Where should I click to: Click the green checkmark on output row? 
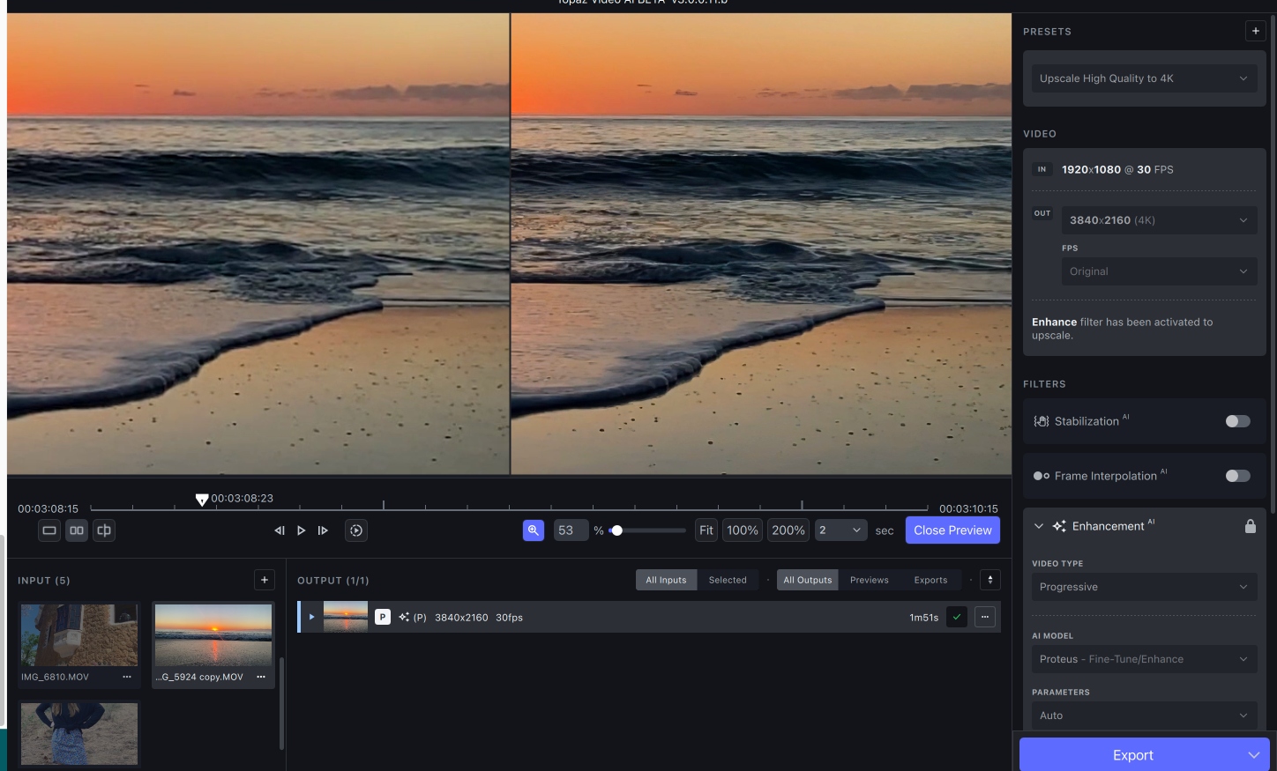coord(957,617)
